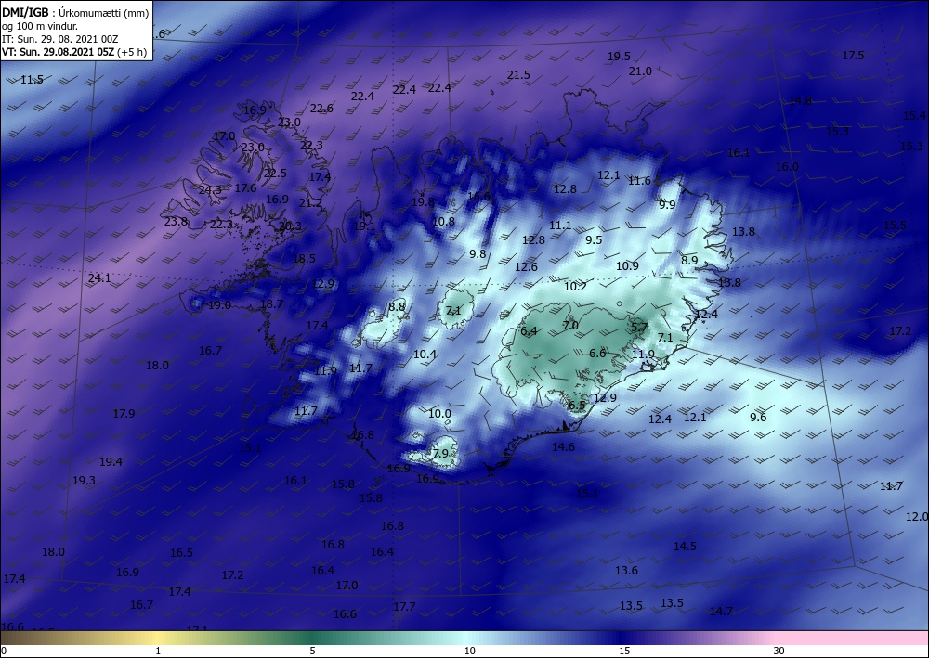Image resolution: width=929 pixels, height=658 pixels.
Task: Click the 10.2 value on the map
Action: (x=575, y=287)
